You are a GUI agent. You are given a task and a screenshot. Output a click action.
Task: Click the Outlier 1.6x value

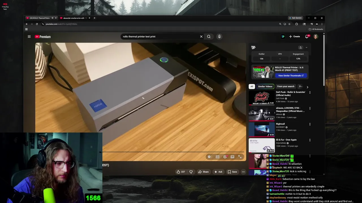click(262, 59)
